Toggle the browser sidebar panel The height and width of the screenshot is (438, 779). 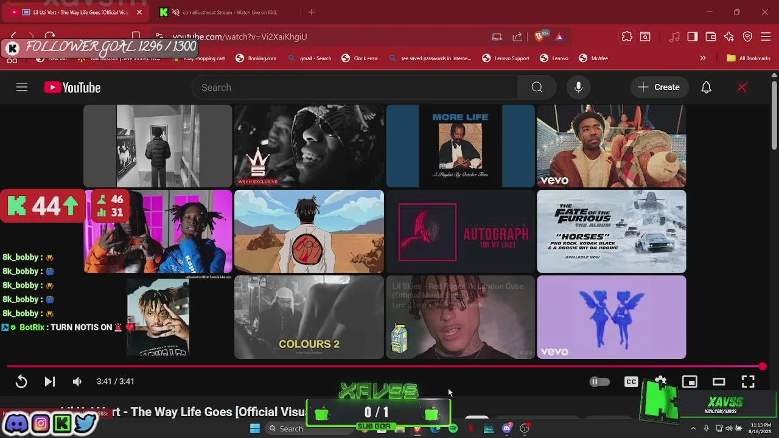[x=693, y=37]
